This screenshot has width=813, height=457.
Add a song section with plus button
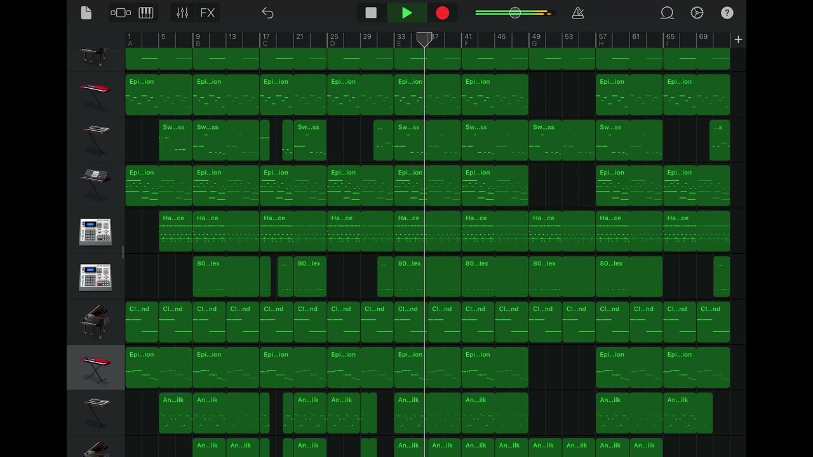(738, 39)
